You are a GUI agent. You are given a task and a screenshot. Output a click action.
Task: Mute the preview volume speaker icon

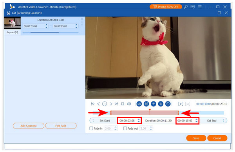(129, 104)
